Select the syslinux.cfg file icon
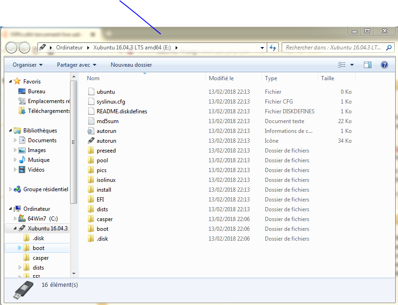The image size is (398, 305). (91, 101)
